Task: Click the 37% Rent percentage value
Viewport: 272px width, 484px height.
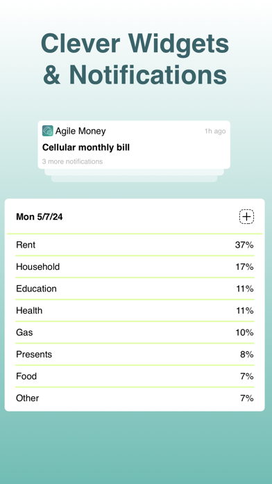Action: tap(244, 245)
